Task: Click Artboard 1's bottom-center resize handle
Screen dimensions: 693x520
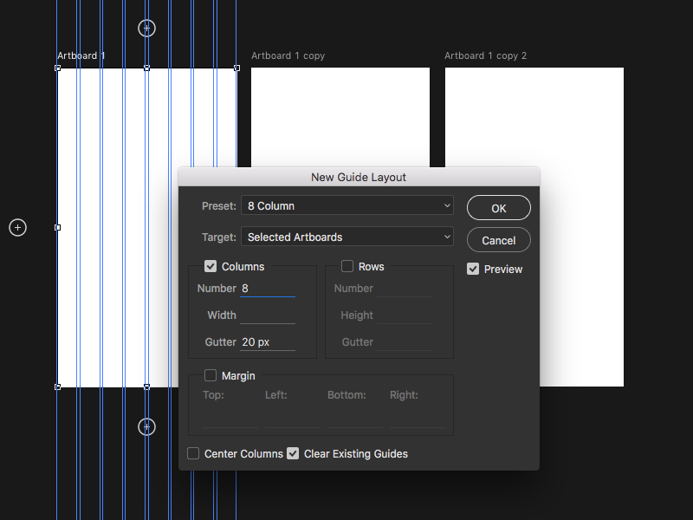Action: click(146, 387)
